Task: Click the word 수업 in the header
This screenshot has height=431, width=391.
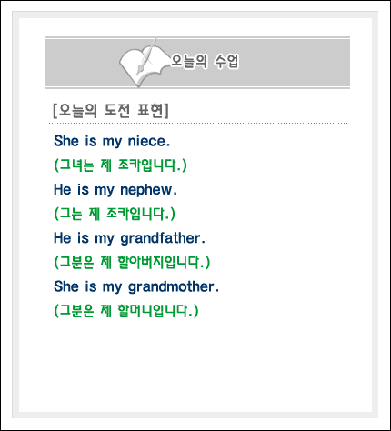Action: pyautogui.click(x=226, y=61)
